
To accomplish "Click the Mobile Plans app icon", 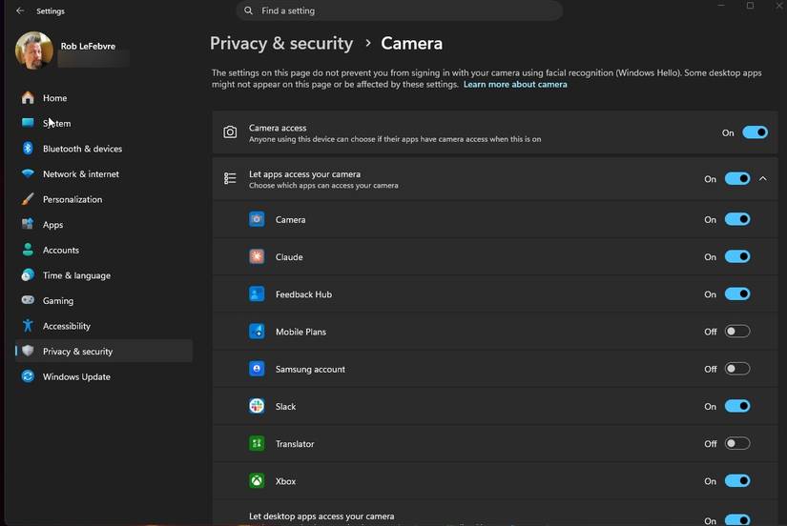I will point(257,332).
